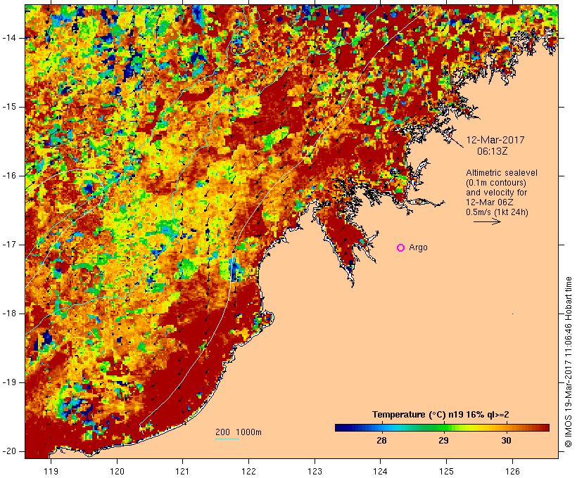Viewport: 577px width, 478px height.
Task: Click the cyan line under the contour legend
Action: 227,439
